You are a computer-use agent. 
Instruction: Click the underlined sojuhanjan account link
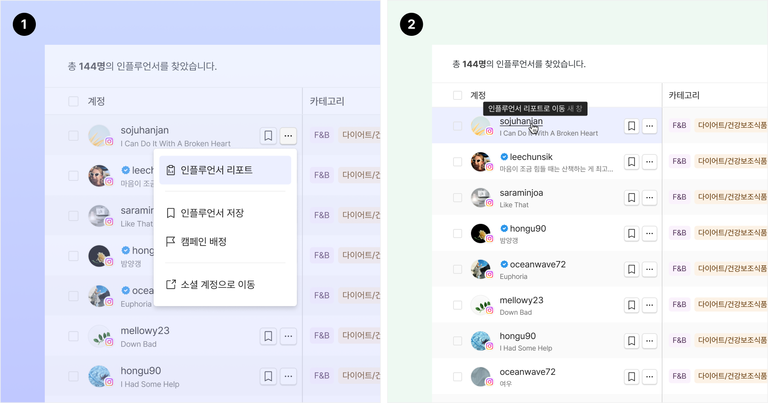(x=521, y=121)
